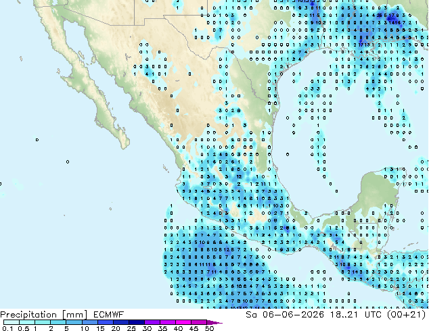This screenshot has width=429, height=331.
Task: Click the 25–30 mm navy legend swatch
Action: click(137, 322)
